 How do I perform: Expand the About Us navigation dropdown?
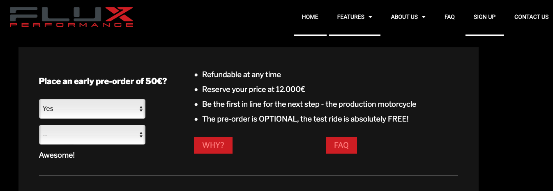(408, 17)
